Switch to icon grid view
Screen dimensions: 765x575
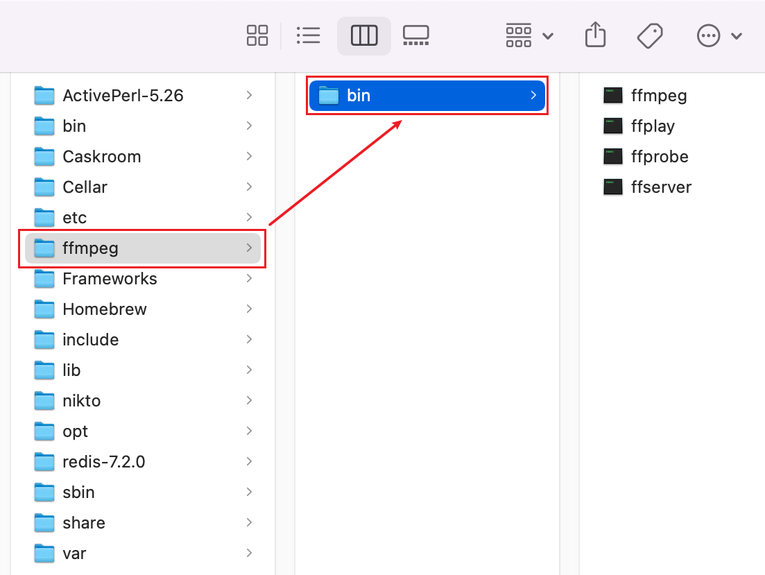tap(257, 35)
